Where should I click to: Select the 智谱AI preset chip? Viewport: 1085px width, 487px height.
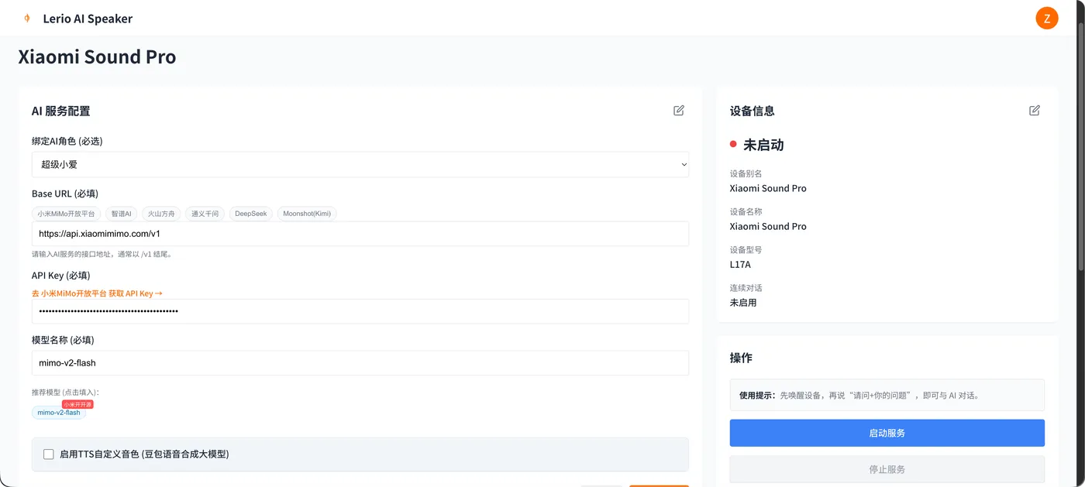121,214
